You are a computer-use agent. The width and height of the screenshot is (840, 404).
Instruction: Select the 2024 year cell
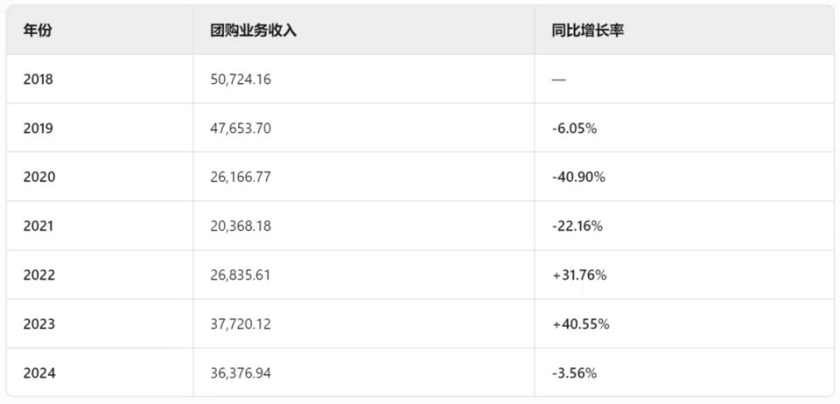coord(39,373)
